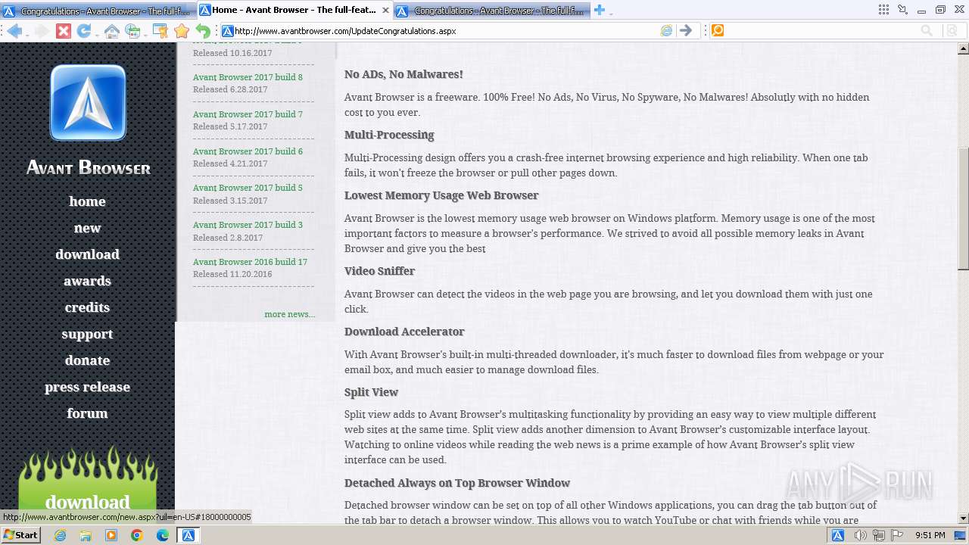This screenshot has width=969, height=545.
Task: Open the new link in sidebar
Action: click(x=87, y=228)
